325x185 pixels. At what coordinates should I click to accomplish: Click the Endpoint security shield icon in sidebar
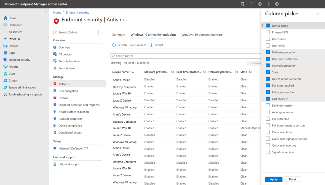[x=5, y=60]
